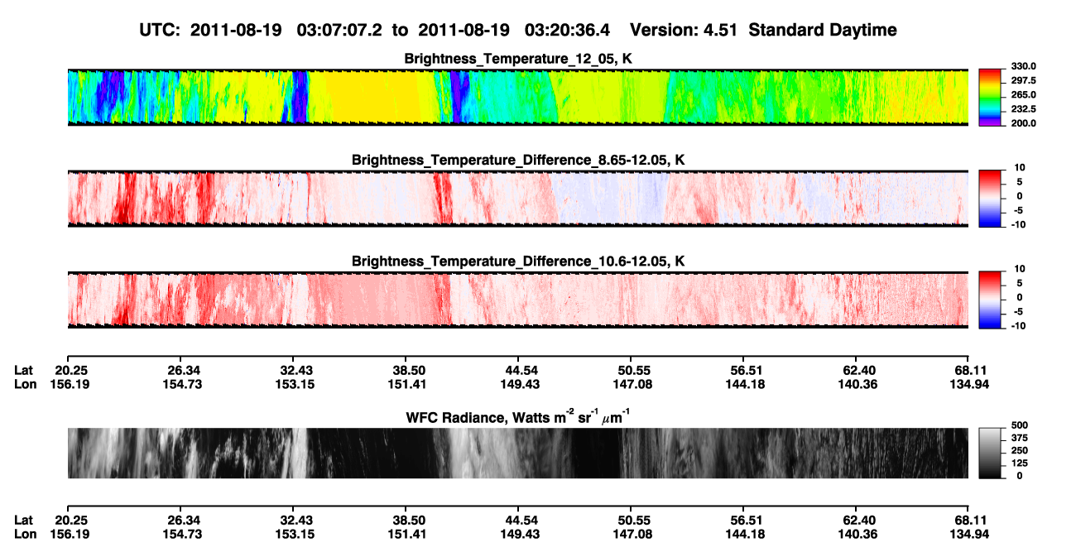Click Lon label on axis above WFC title

pos(25,384)
